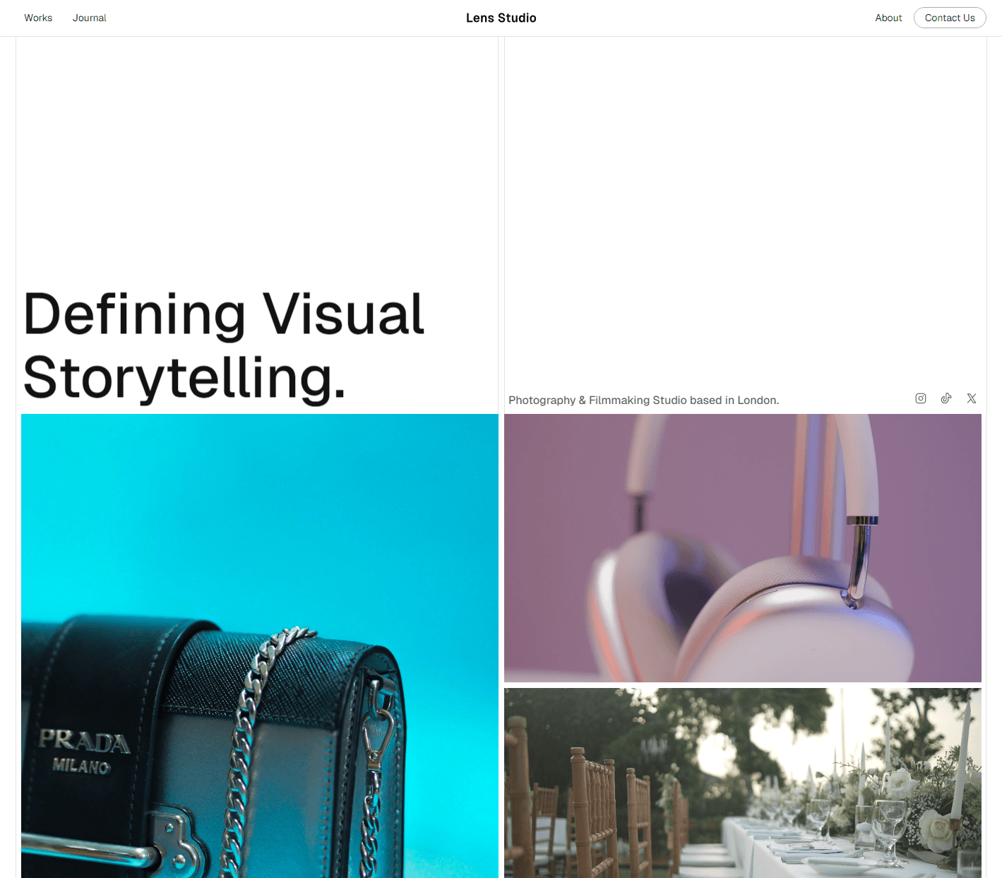
Task: Select the 'Photography & Filmmaking Studio' tagline
Action: (643, 400)
